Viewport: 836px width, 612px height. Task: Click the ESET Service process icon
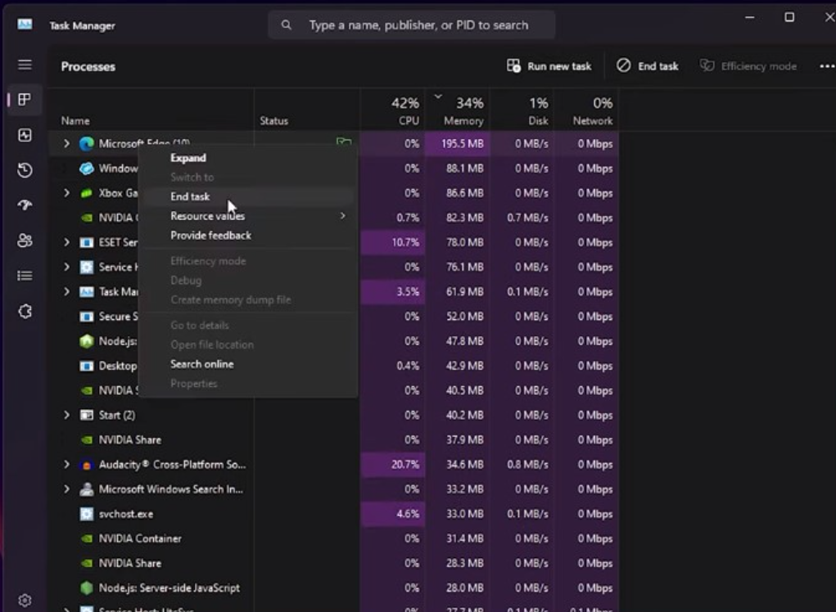tap(86, 243)
